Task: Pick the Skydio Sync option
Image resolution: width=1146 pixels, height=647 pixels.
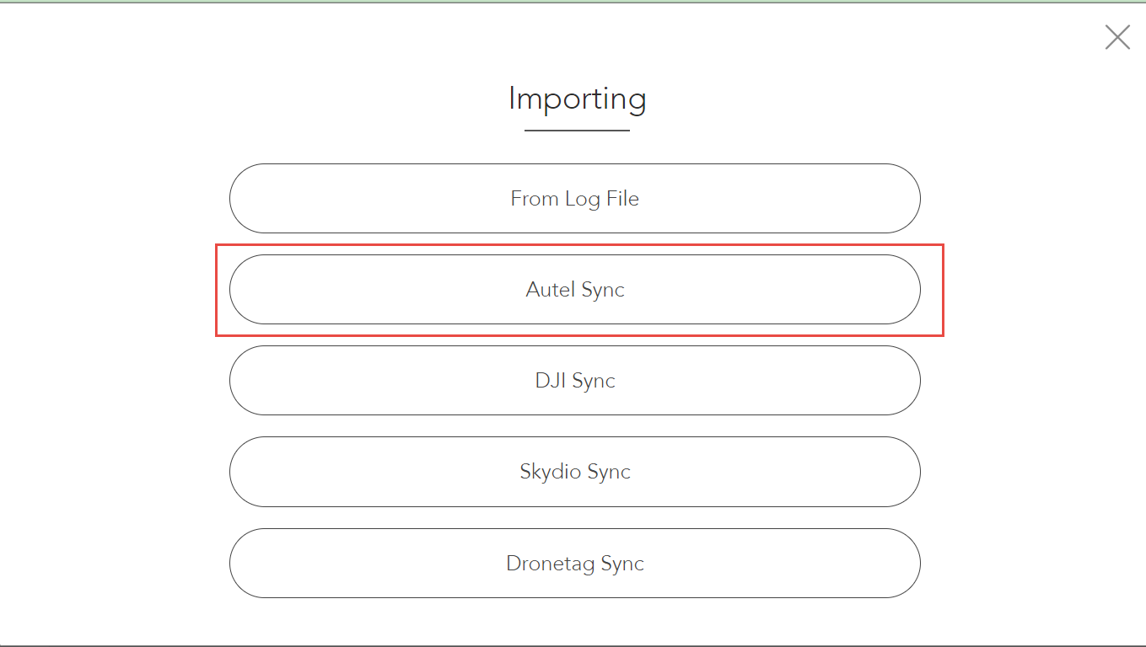Action: pyautogui.click(x=574, y=472)
